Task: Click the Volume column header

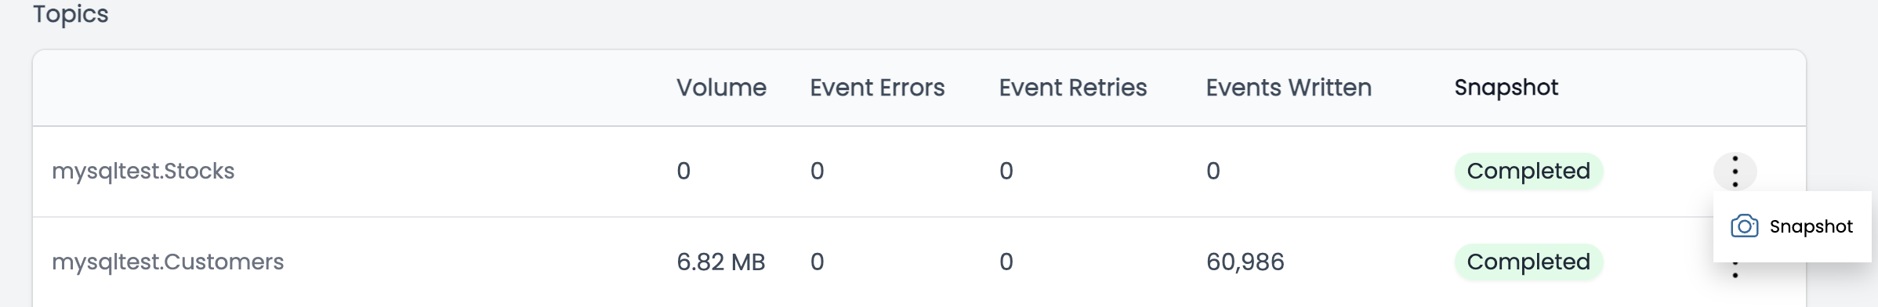Action: 721,88
